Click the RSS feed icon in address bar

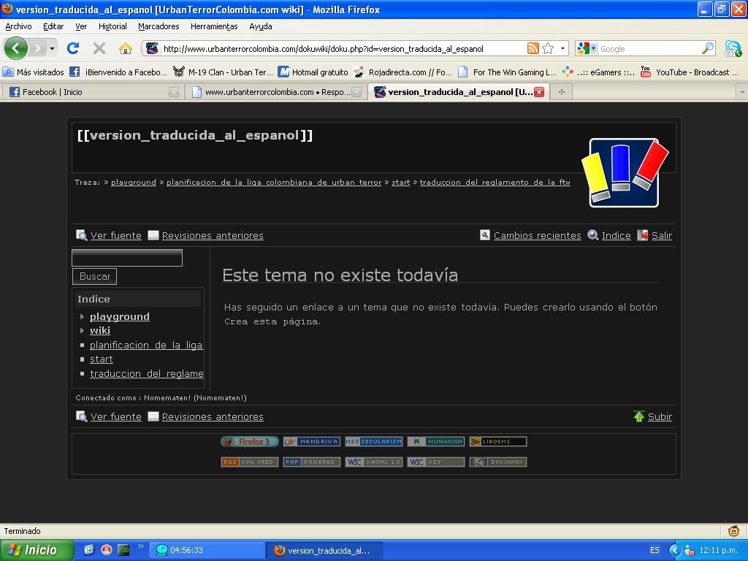533,49
